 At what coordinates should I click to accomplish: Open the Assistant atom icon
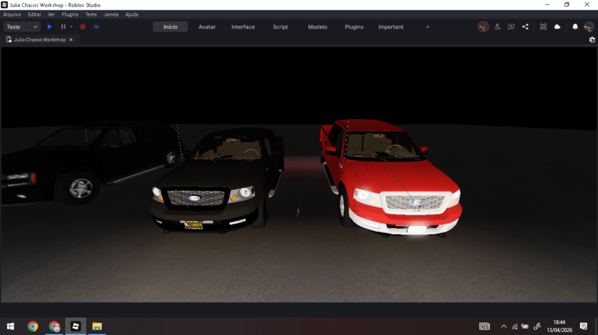[x=543, y=27]
